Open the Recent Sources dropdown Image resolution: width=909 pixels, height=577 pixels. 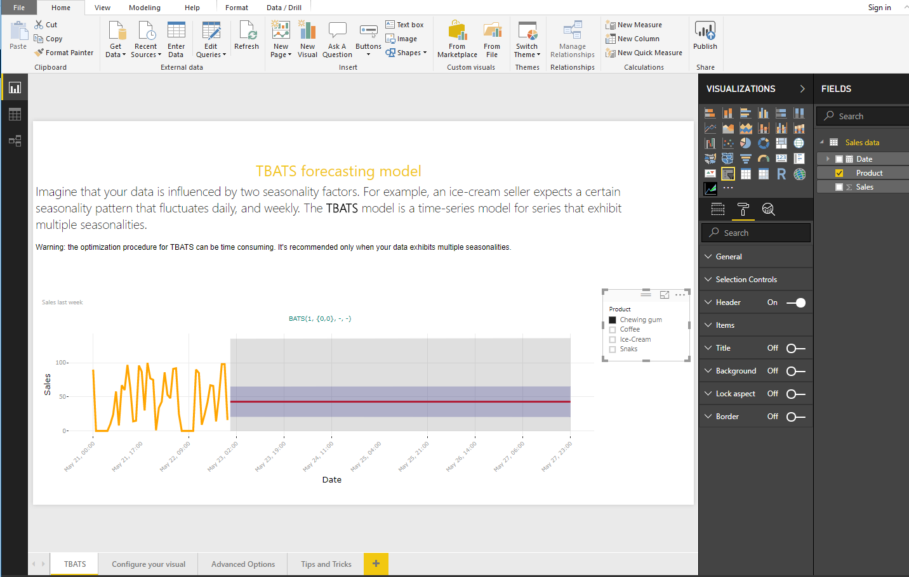tap(146, 39)
